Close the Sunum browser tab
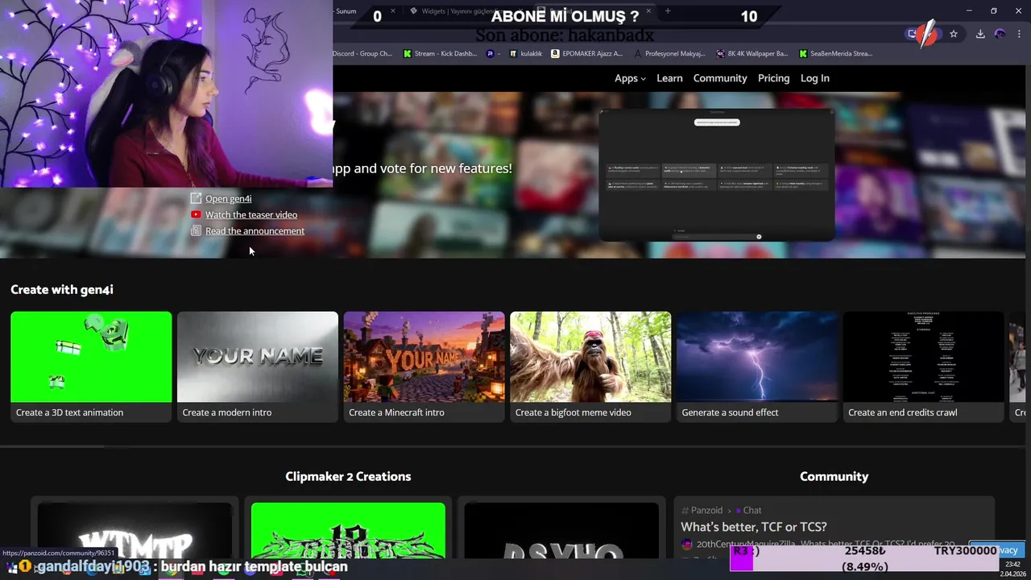This screenshot has width=1031, height=580. pos(394,11)
